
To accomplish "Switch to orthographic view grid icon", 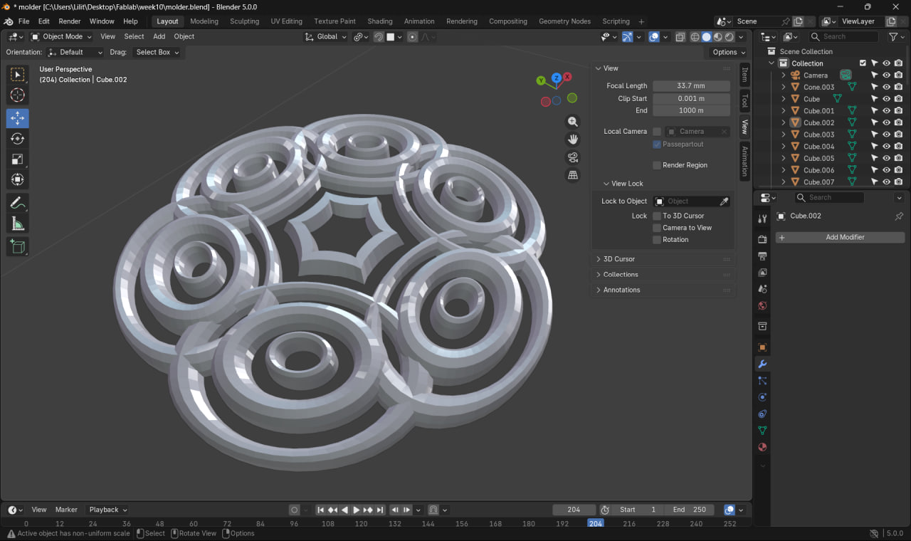I will coord(573,175).
